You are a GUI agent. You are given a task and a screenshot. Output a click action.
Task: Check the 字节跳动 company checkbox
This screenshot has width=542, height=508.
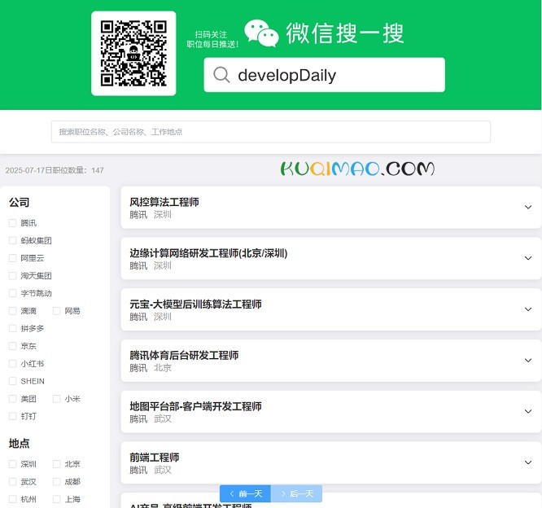[x=12, y=293]
